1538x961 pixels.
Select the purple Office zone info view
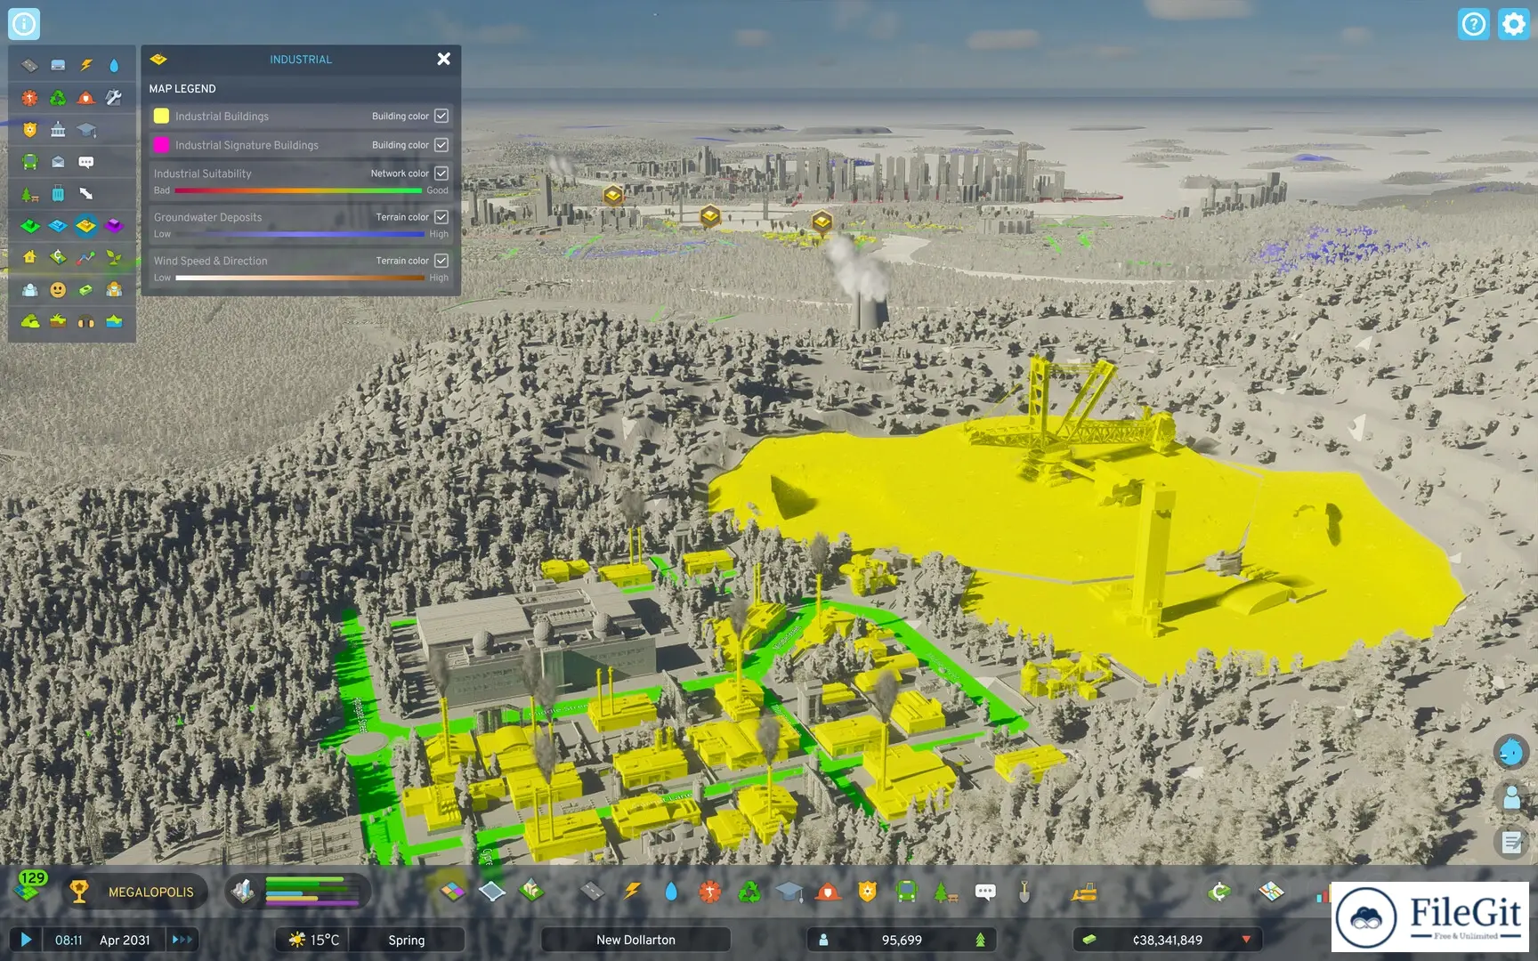(x=114, y=226)
